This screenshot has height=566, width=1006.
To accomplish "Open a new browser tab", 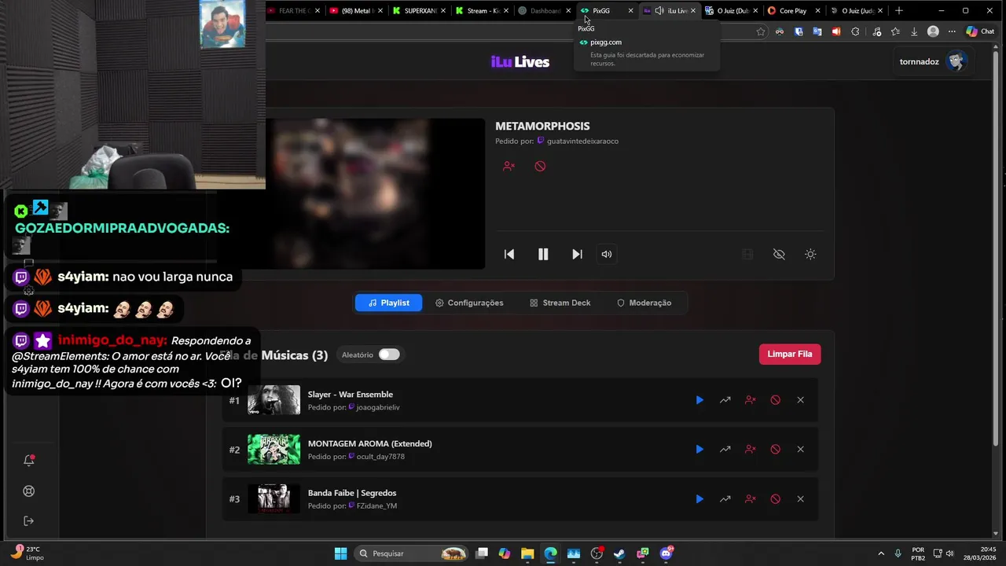I will point(899,11).
